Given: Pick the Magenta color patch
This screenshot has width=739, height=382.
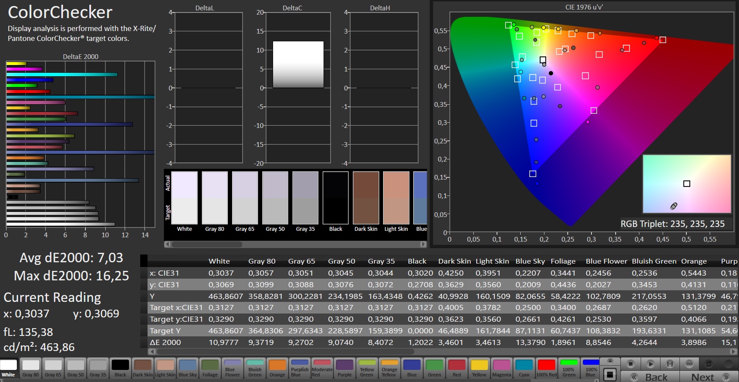Looking at the screenshot, I should click(502, 369).
